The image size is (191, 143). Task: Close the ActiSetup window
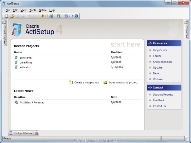[184, 3]
